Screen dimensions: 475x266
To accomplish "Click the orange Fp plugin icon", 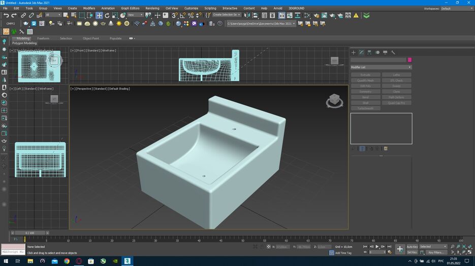I will pyautogui.click(x=6, y=31).
